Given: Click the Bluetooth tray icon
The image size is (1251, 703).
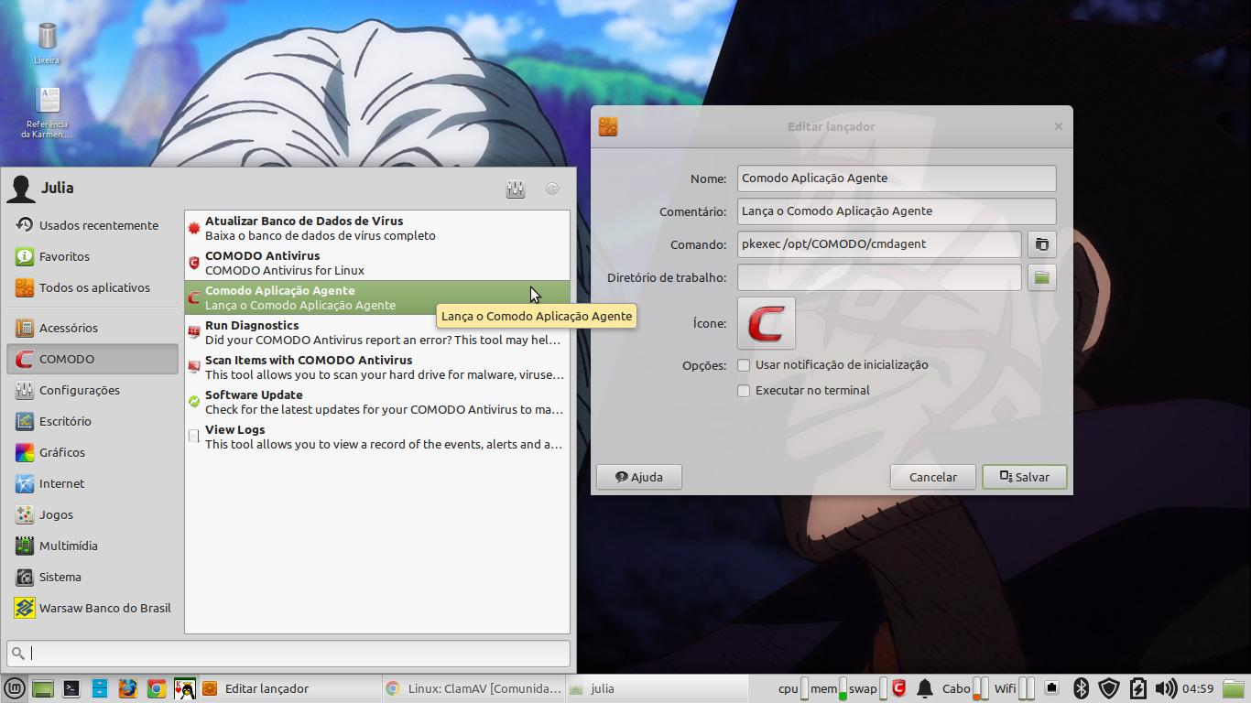Looking at the screenshot, I should click(x=1081, y=688).
